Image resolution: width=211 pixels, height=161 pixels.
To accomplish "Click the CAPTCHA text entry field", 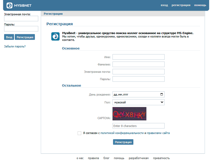I will tap(138, 126).
